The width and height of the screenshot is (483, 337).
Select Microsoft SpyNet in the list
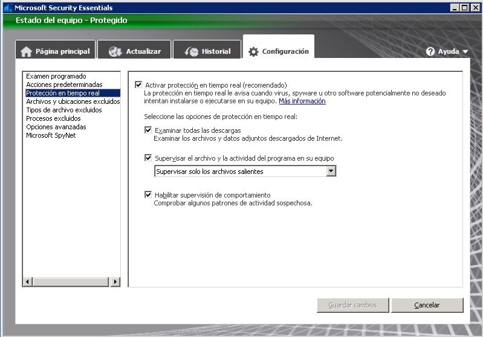[x=51, y=135]
